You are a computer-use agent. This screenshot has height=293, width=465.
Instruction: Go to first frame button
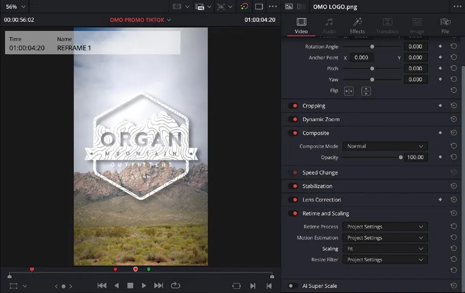click(x=102, y=286)
